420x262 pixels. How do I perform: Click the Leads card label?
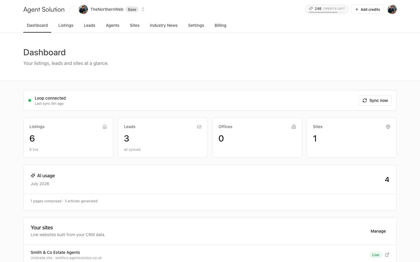(129, 127)
